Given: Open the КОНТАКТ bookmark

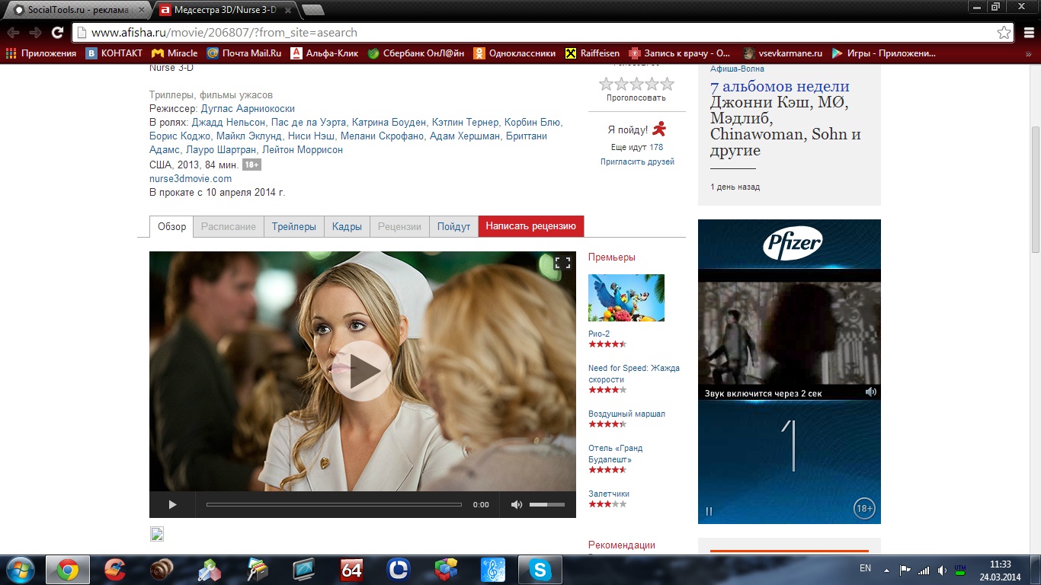Looking at the screenshot, I should (x=114, y=53).
